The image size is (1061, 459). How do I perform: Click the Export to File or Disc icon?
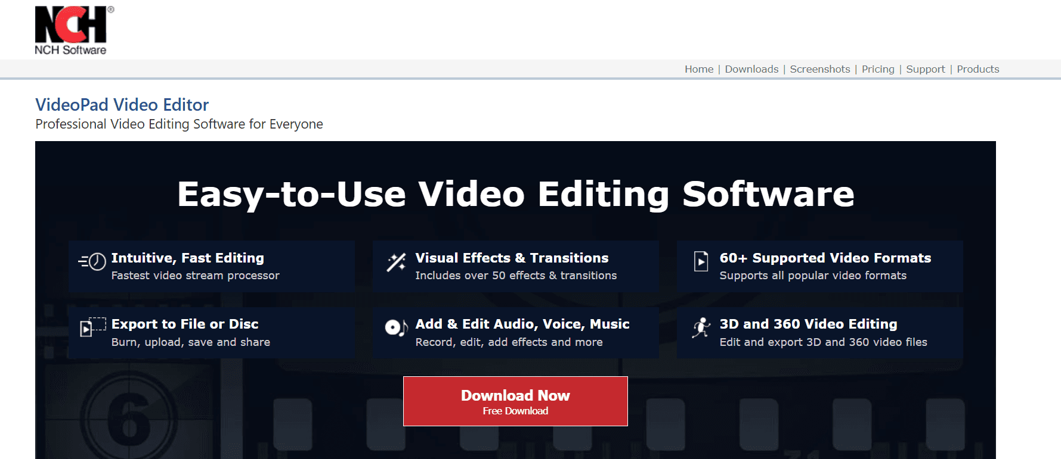(93, 327)
